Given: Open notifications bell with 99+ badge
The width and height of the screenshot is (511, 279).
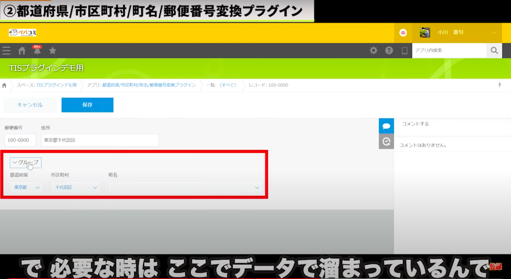Looking at the screenshot, I should [x=37, y=51].
